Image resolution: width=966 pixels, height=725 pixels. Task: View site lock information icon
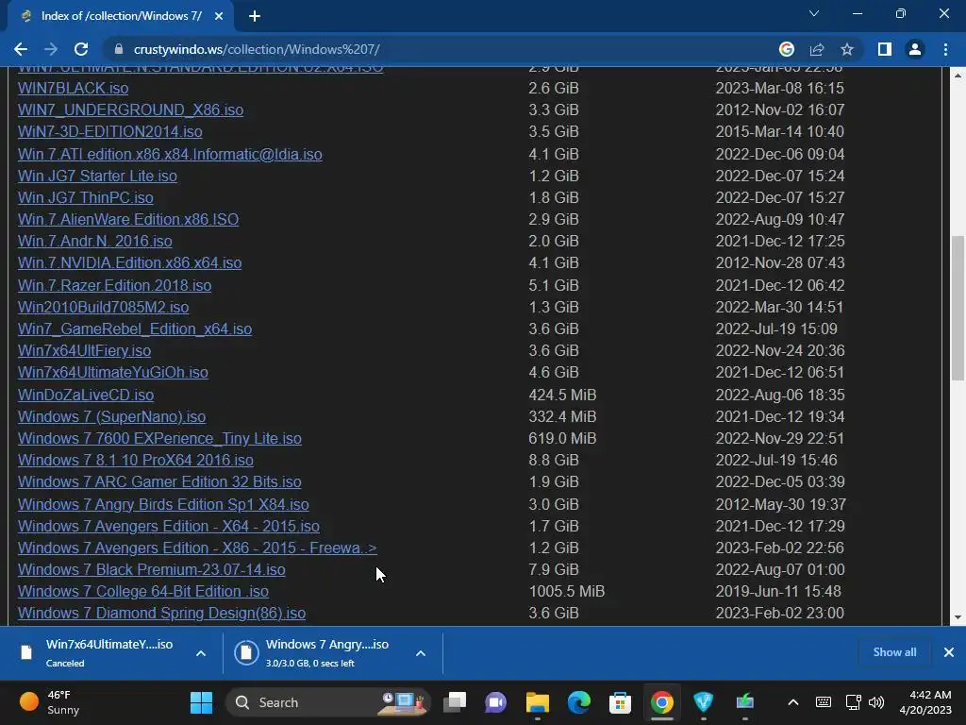click(x=119, y=49)
